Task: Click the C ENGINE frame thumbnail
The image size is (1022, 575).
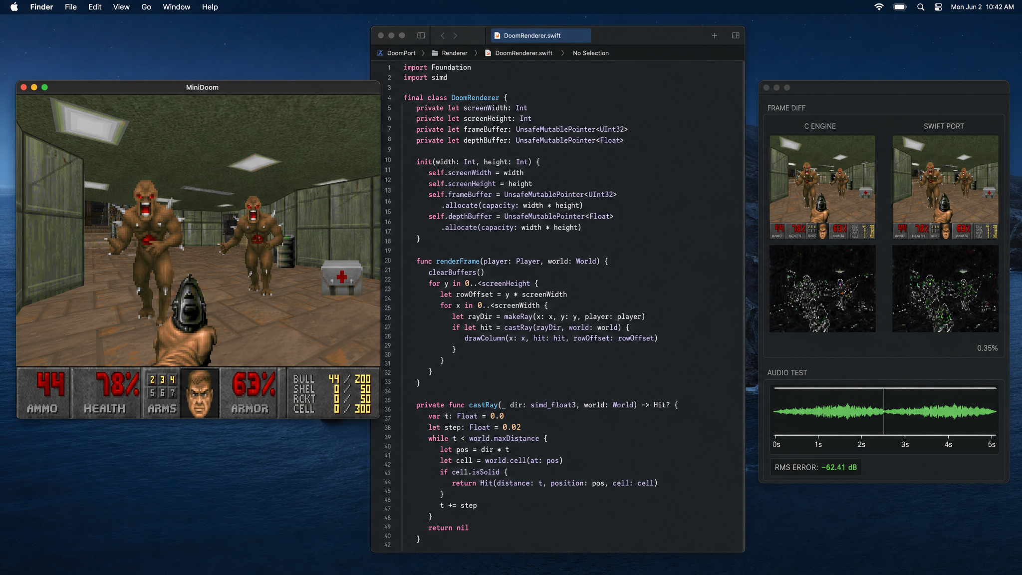Action: click(x=822, y=187)
